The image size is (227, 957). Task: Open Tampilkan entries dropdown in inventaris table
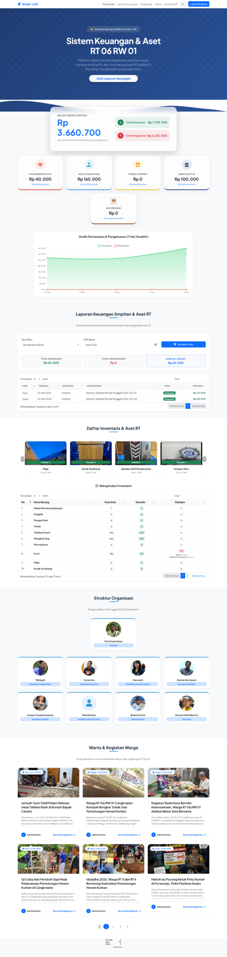(x=37, y=496)
